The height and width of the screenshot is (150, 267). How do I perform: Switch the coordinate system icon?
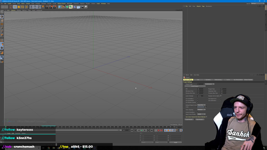pos(43,7)
